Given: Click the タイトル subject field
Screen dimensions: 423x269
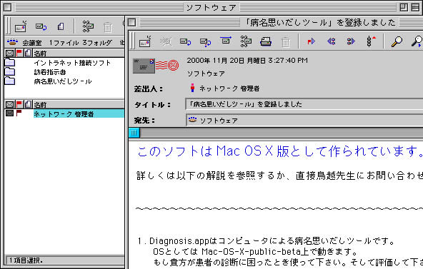Looking at the screenshot, I should tap(304, 104).
